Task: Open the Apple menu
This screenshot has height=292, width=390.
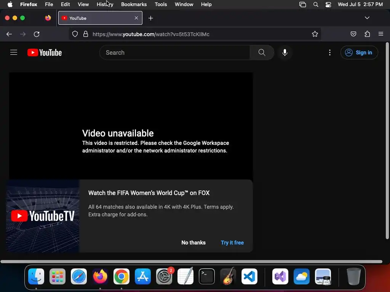Action: [x=10, y=4]
